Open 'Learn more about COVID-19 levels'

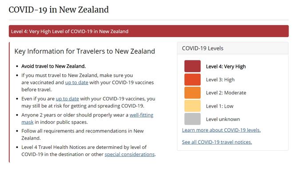221,130
